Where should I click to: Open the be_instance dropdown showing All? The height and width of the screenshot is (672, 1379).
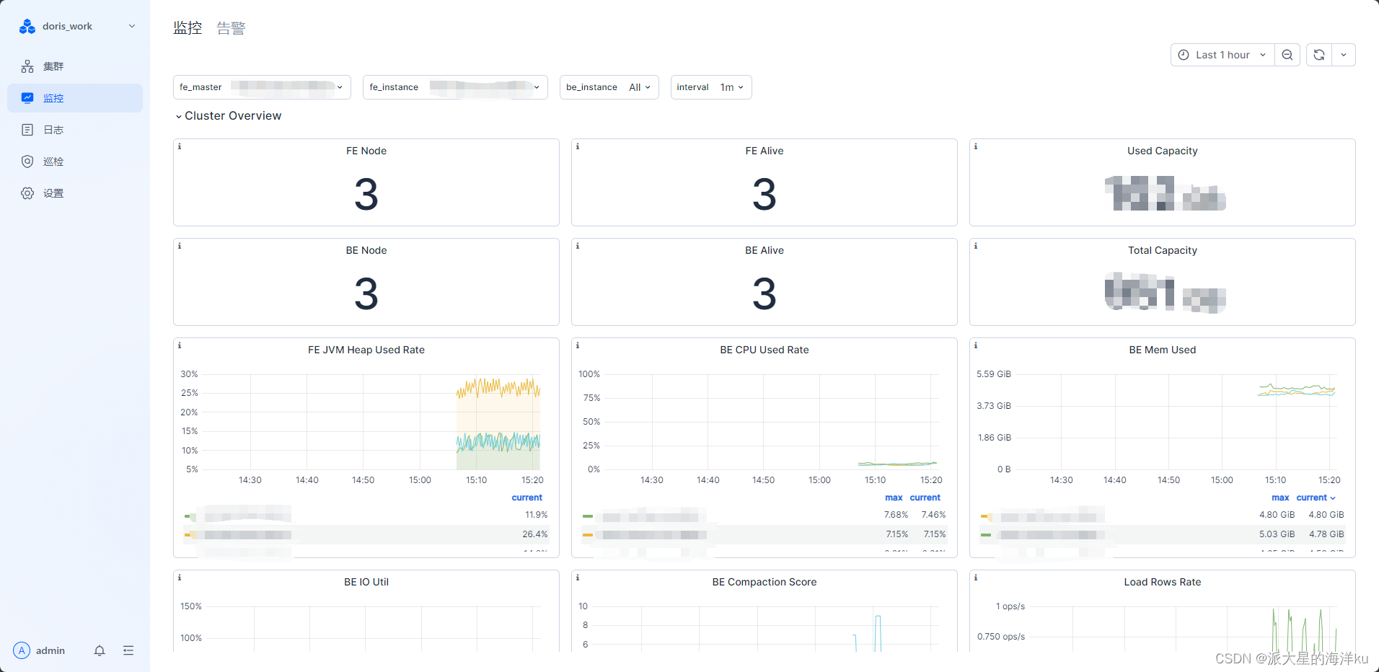(638, 87)
